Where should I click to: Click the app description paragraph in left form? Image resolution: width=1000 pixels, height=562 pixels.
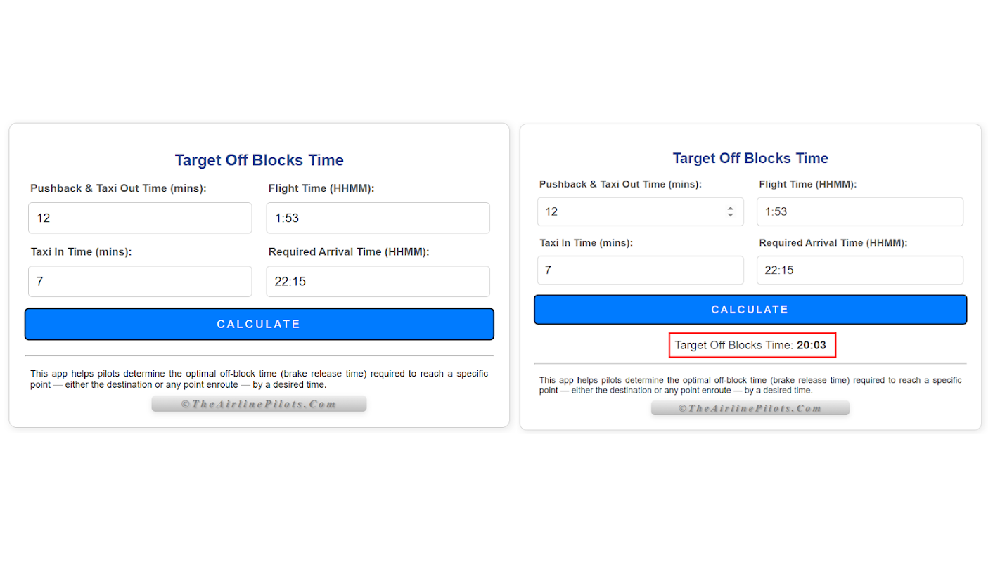[x=259, y=379]
